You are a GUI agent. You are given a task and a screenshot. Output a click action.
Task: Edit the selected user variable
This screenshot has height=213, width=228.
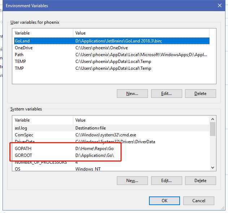[x=166, y=94]
